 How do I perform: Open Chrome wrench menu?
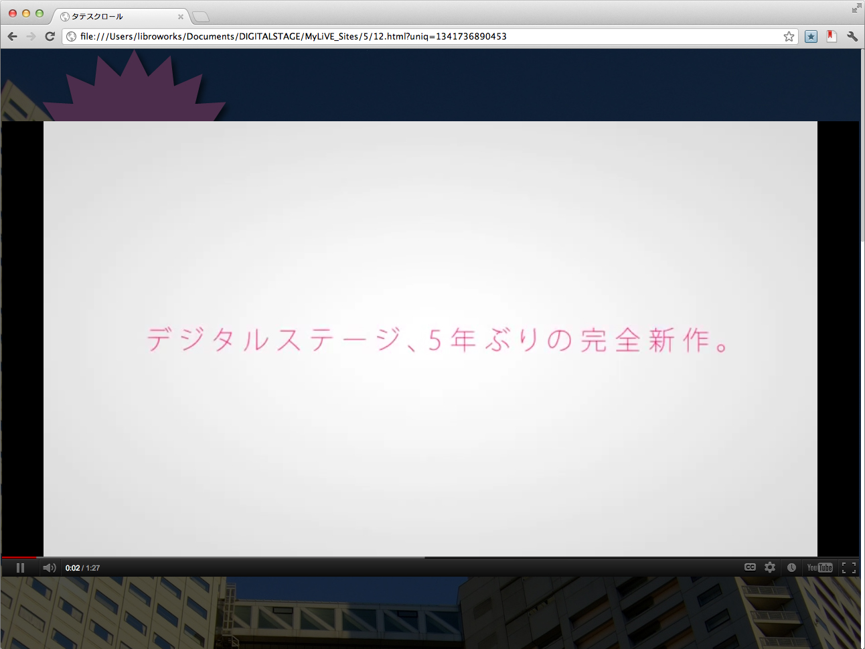click(852, 36)
